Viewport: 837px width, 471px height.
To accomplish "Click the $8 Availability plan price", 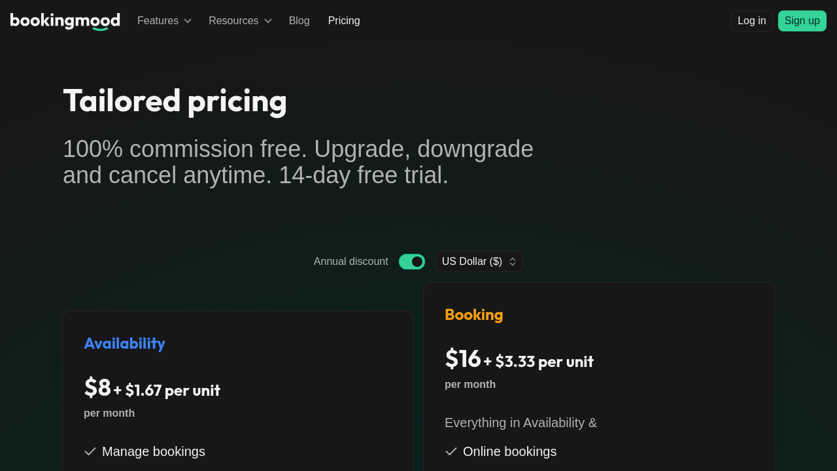I will tap(98, 388).
